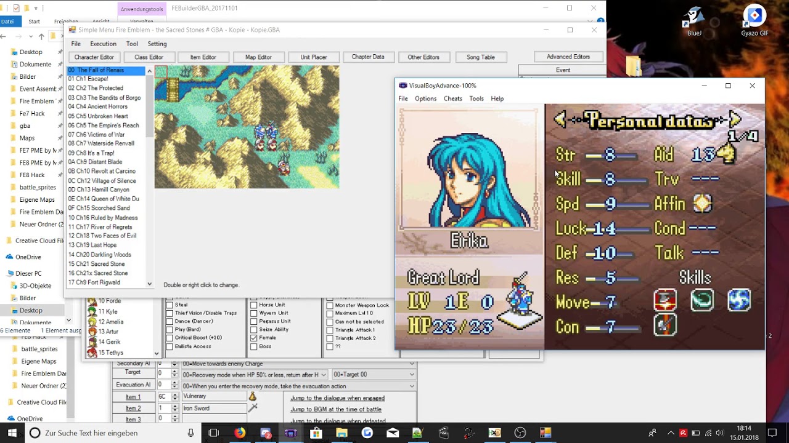The height and width of the screenshot is (443, 789).
Task: Open the Recovery mode dropdown
Action: (254, 374)
